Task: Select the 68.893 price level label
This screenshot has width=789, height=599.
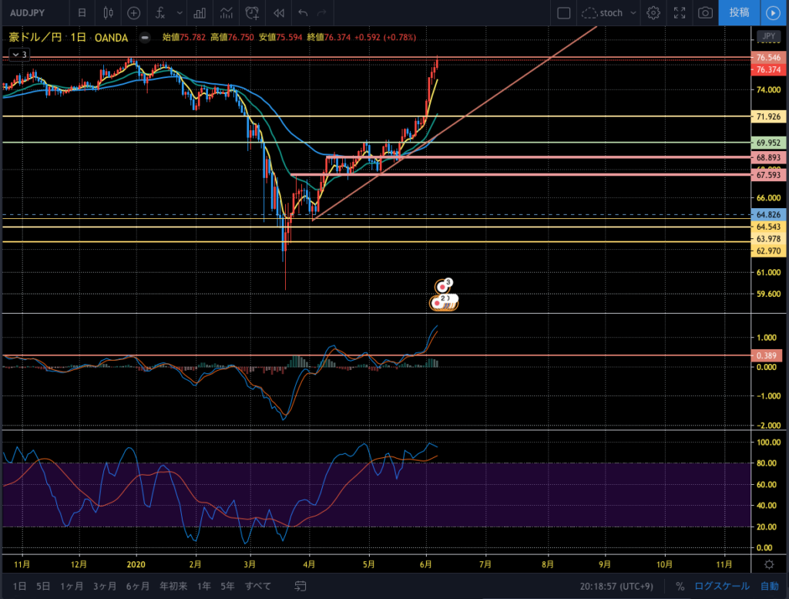Action: point(768,157)
